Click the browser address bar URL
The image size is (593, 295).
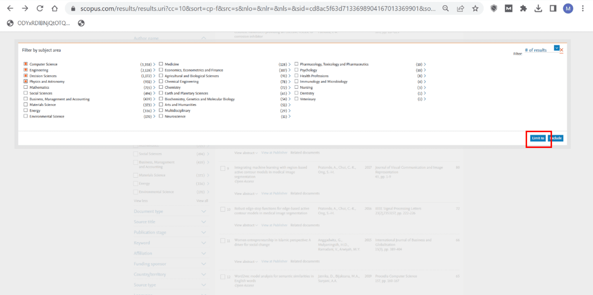tap(258, 9)
